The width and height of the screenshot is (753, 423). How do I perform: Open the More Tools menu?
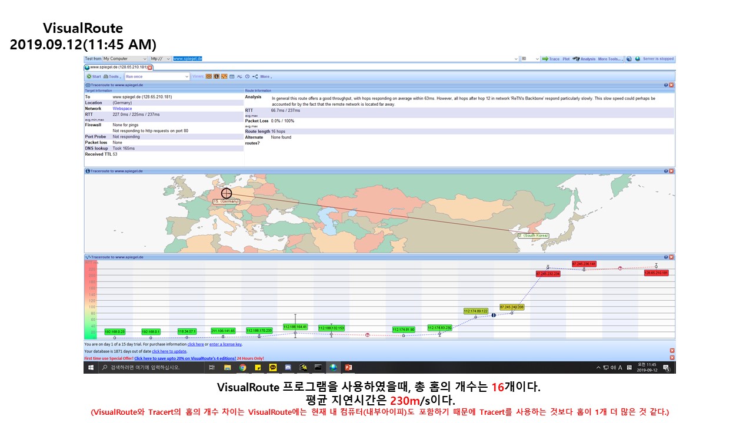[610, 59]
